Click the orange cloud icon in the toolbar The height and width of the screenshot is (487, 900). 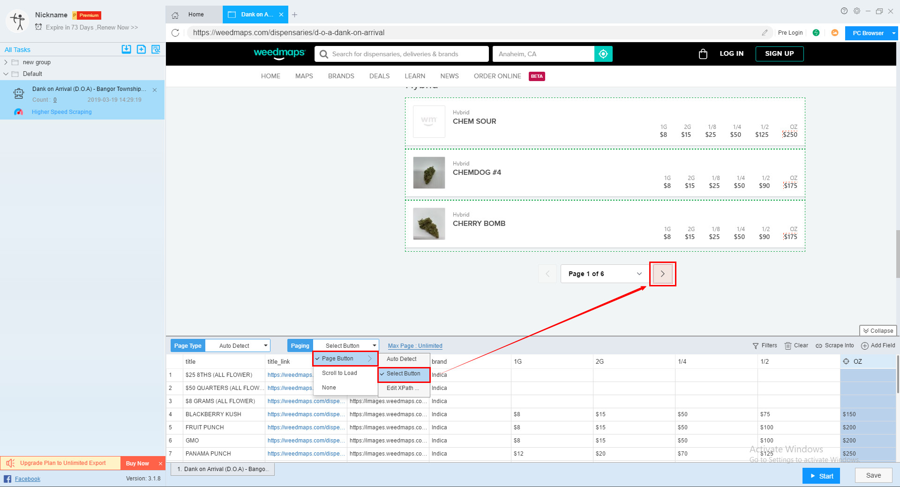coord(835,33)
